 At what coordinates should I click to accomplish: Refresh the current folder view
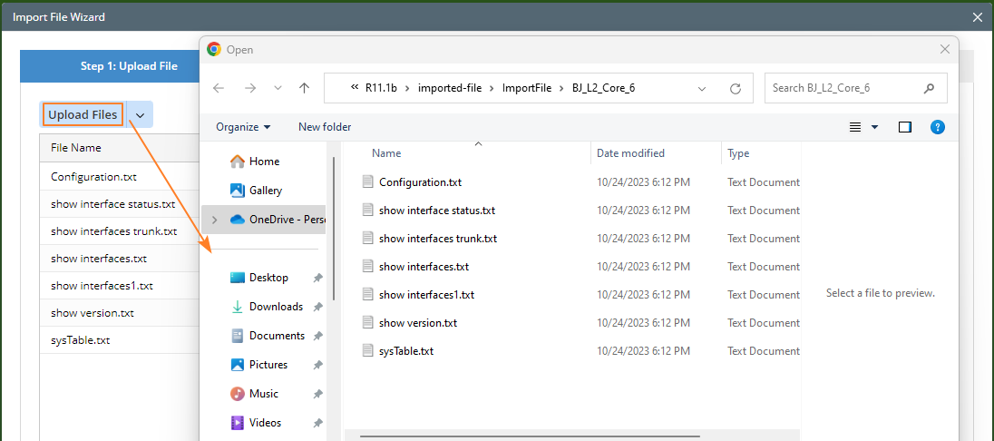[x=736, y=88]
